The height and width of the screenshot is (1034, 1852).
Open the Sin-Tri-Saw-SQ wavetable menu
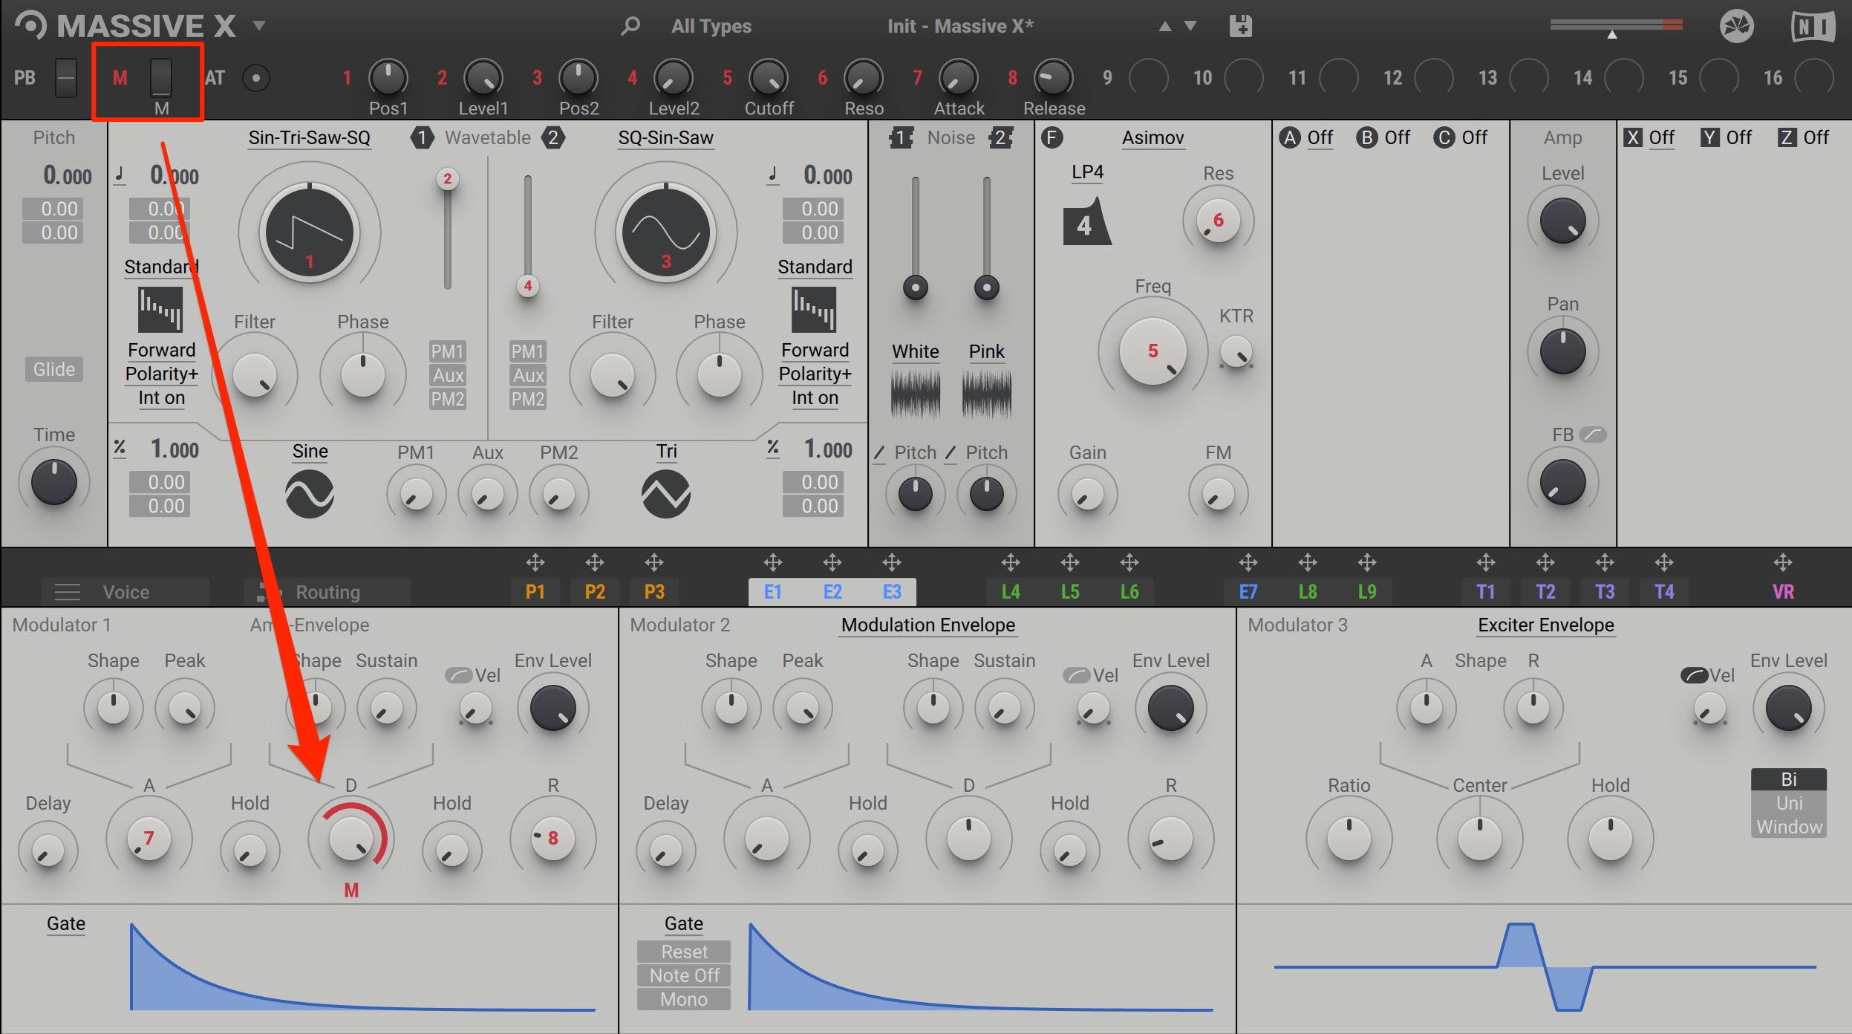tap(309, 138)
